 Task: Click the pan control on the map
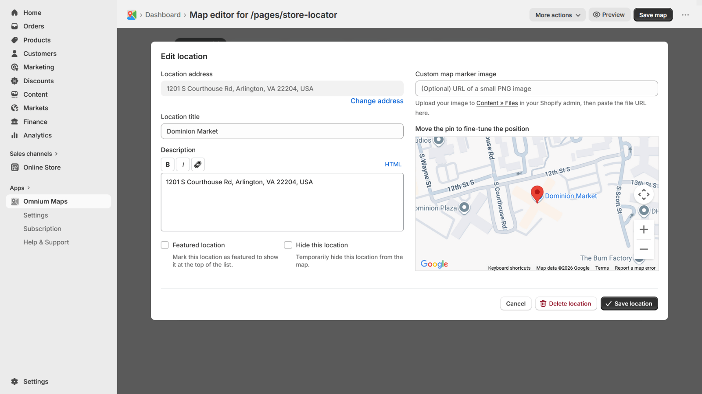tap(644, 194)
